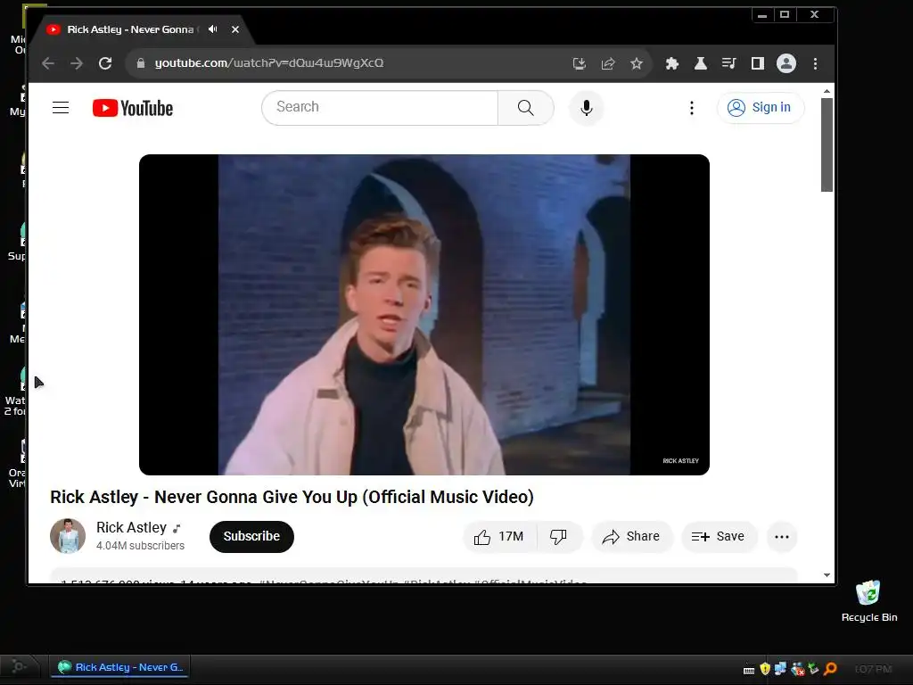
Task: Click the install app icon in address bar
Action: coord(580,63)
